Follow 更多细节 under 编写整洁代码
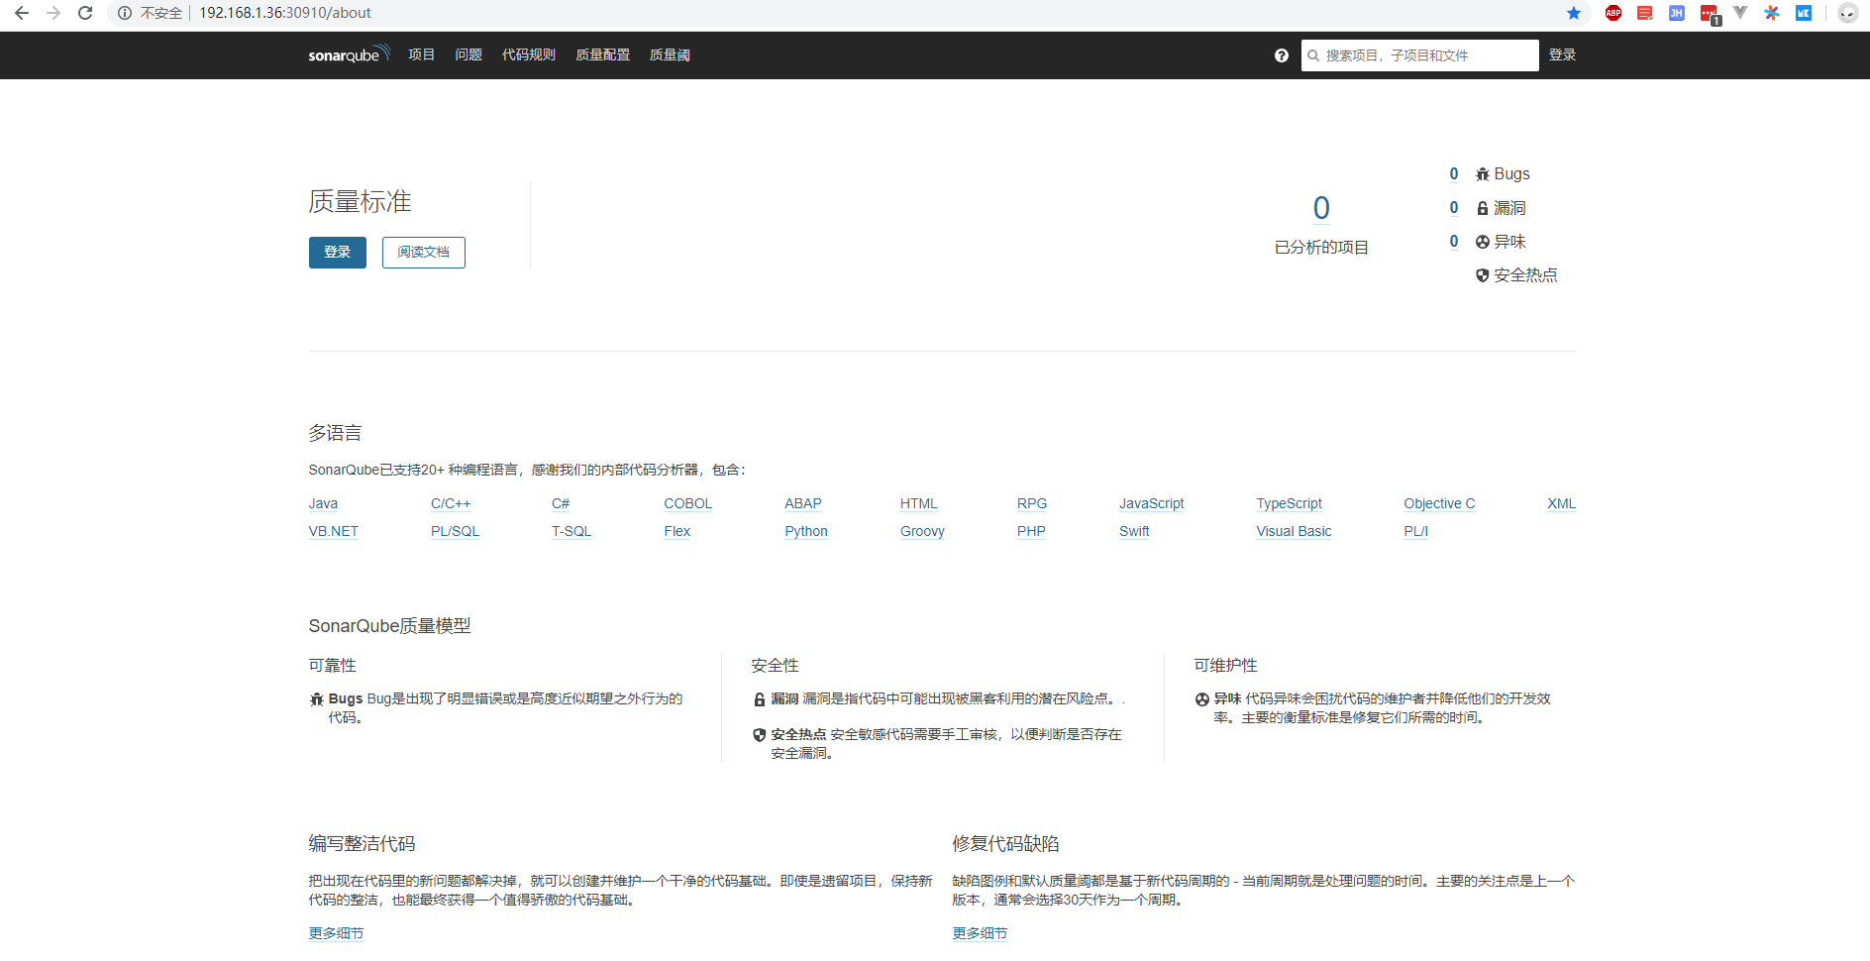Viewport: 1870px width, 961px height. point(336,933)
